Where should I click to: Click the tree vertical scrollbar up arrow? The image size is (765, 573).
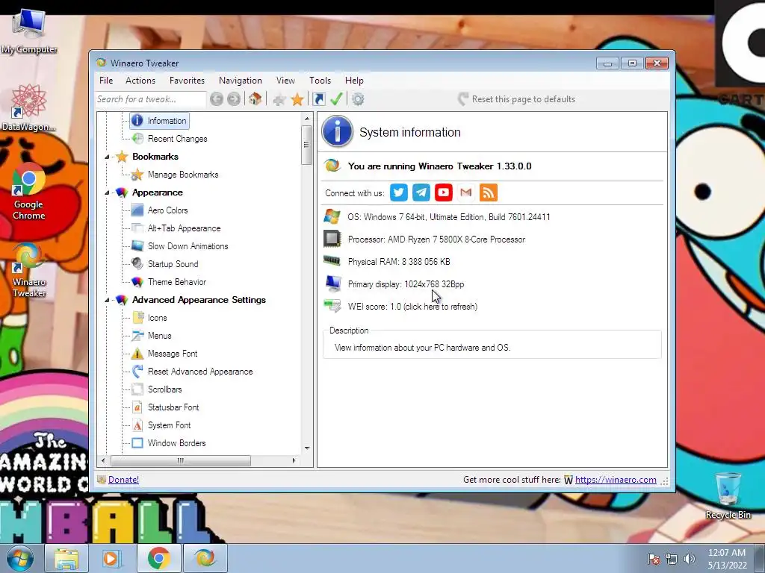(307, 119)
